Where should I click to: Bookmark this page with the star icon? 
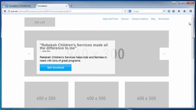(169, 11)
